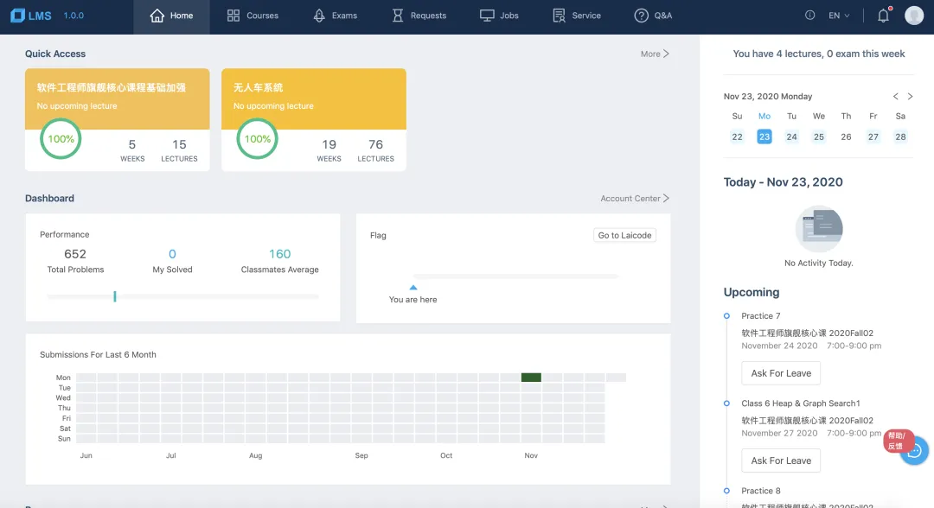Open the notification bell icon
This screenshot has height=508, width=934.
coord(883,16)
